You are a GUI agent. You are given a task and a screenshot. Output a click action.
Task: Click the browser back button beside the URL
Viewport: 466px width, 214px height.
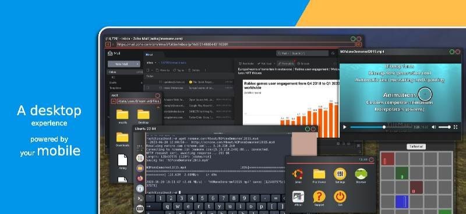108,44
